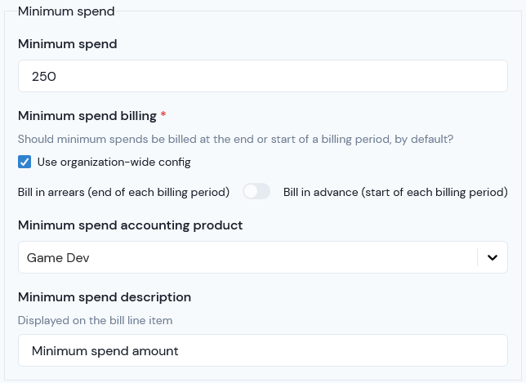Screen dimensions: 526x383
Task: Click the 'Use organization-wide config' label
Action: click(x=114, y=163)
